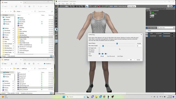176x99 pixels.
Task: Toggle visibility eye of Pantyhose mesh
Action: [150, 14]
